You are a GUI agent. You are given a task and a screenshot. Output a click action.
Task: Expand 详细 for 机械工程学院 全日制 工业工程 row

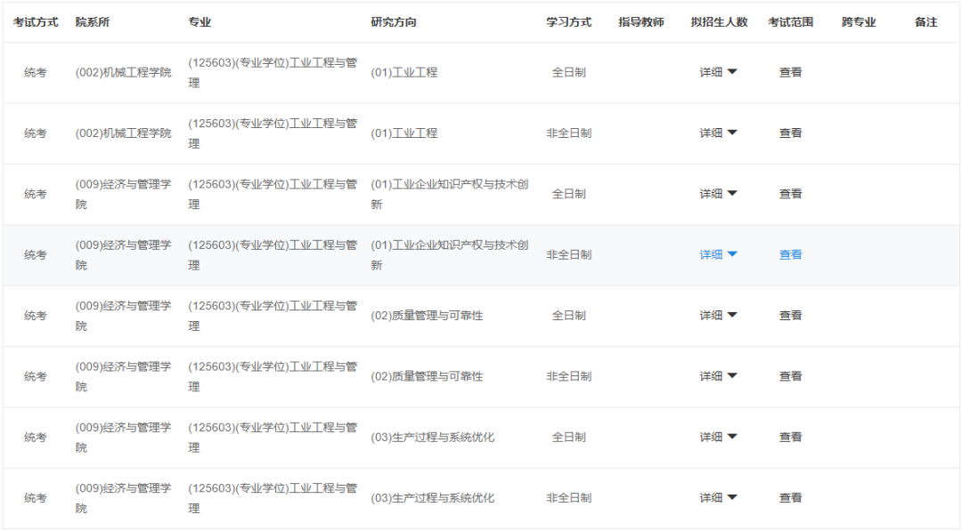718,72
